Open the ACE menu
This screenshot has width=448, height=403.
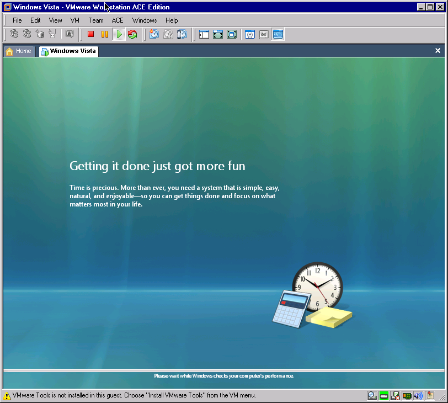(x=118, y=20)
